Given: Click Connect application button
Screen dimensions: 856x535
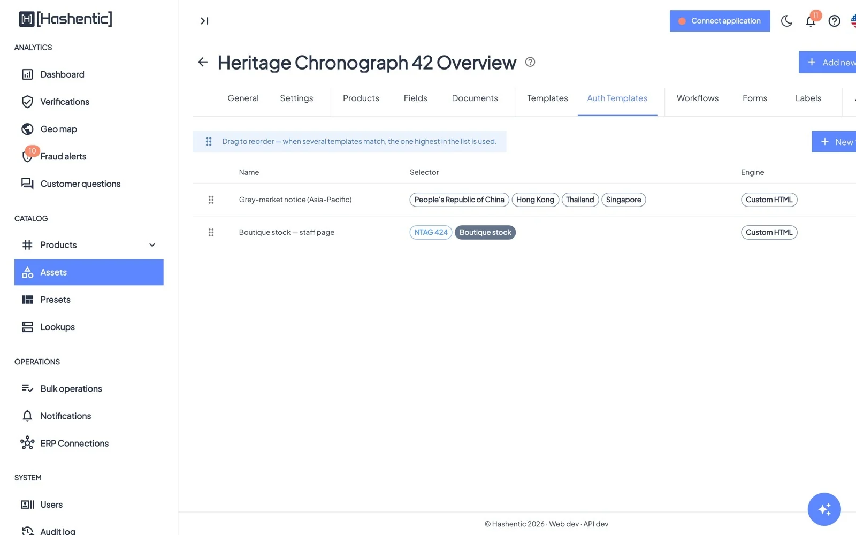Looking at the screenshot, I should (x=720, y=21).
